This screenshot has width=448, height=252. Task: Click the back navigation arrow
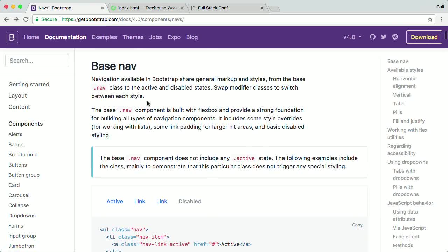tap(6, 19)
